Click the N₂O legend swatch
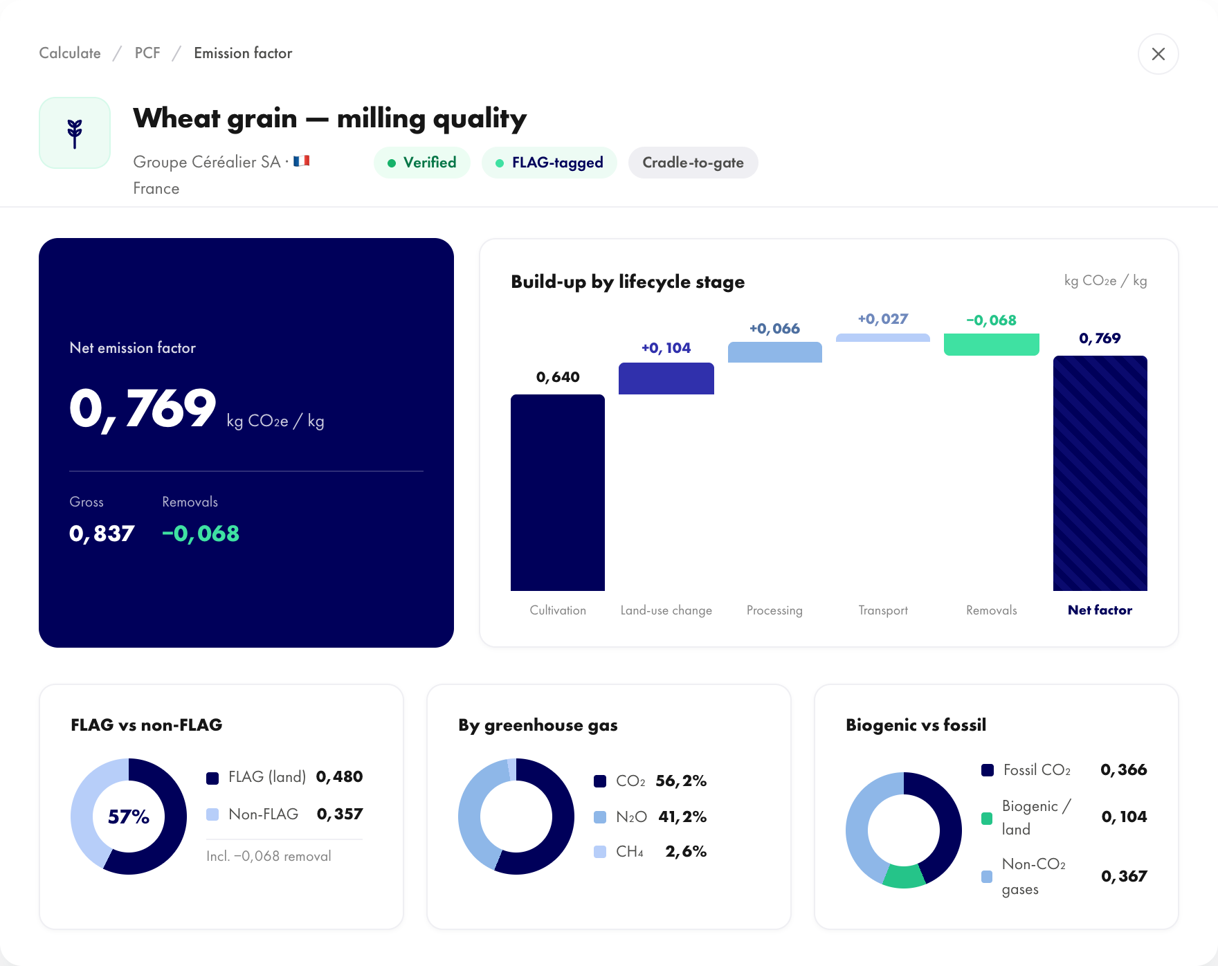Image resolution: width=1218 pixels, height=966 pixels. coord(600,817)
